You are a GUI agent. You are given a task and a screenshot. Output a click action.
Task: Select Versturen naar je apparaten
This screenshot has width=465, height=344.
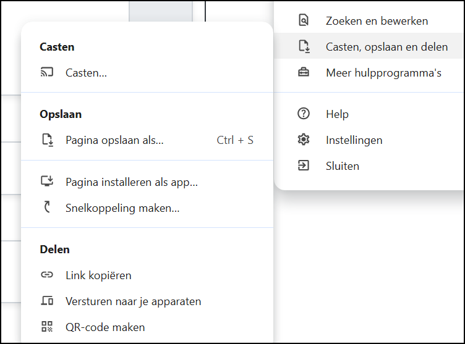[147, 301]
